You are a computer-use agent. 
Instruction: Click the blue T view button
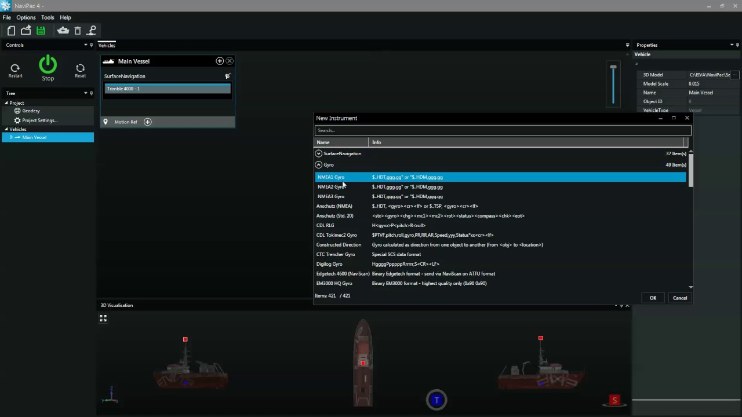[437, 400]
